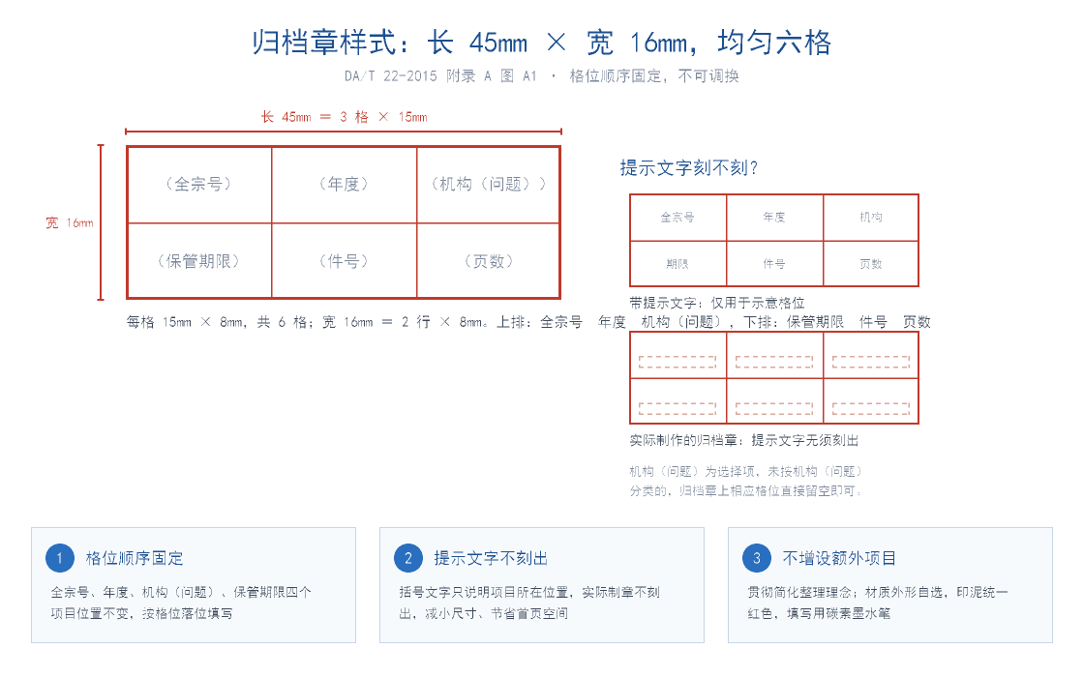Screen dimensions: 1084x677
Task: Open the 提示文字不刻出 card title
Action: tap(491, 558)
